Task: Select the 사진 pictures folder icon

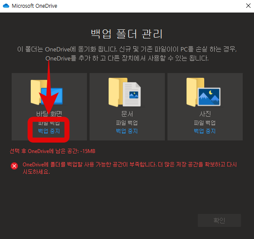Action: 203,92
